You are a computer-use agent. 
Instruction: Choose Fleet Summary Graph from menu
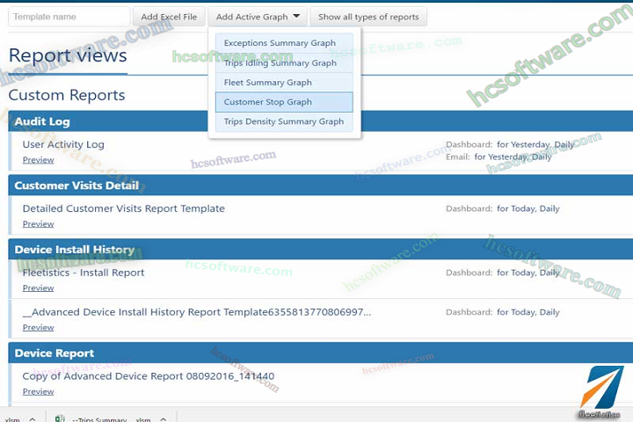pos(284,83)
